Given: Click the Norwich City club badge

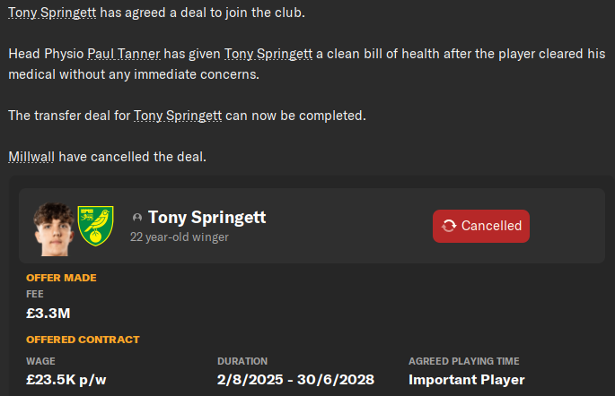Looking at the screenshot, I should pyautogui.click(x=95, y=226).
